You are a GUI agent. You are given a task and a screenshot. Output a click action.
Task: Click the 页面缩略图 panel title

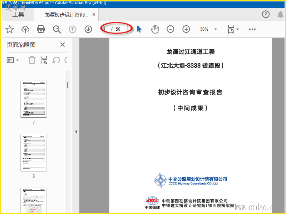[21, 45]
